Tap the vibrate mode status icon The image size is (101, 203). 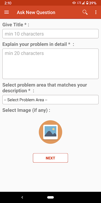pos(74,3)
